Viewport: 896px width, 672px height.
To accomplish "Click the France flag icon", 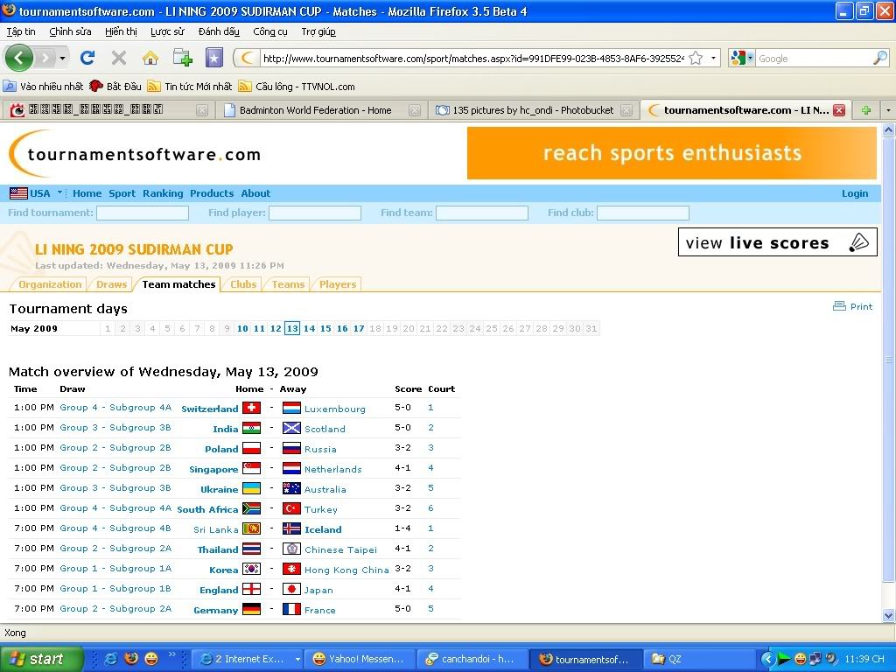I will point(291,609).
